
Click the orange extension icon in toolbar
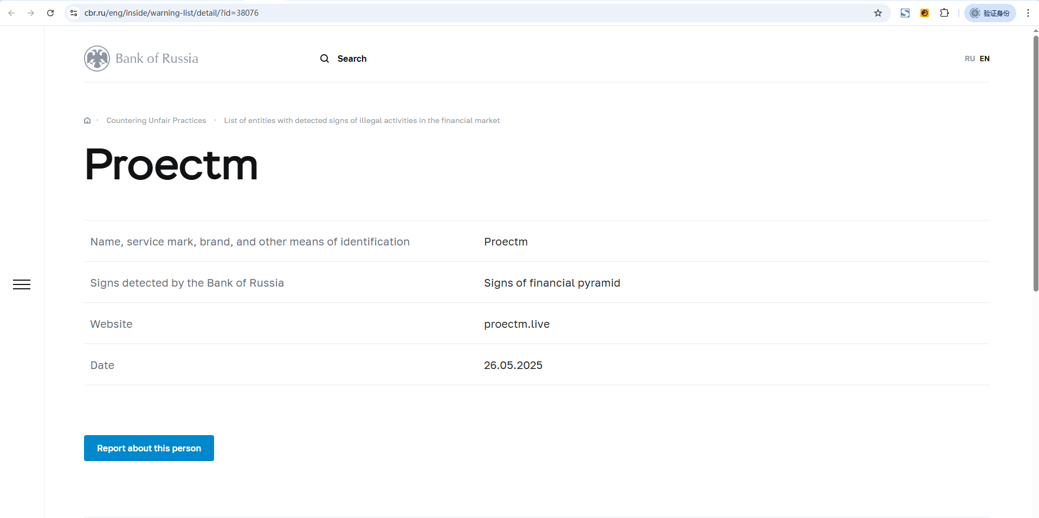925,13
